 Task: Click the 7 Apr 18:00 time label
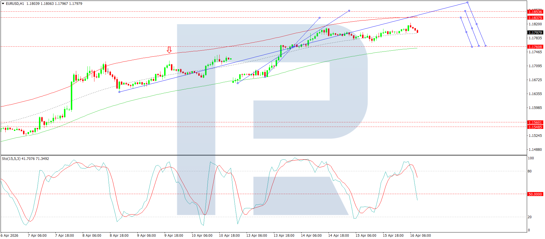[65, 236]
